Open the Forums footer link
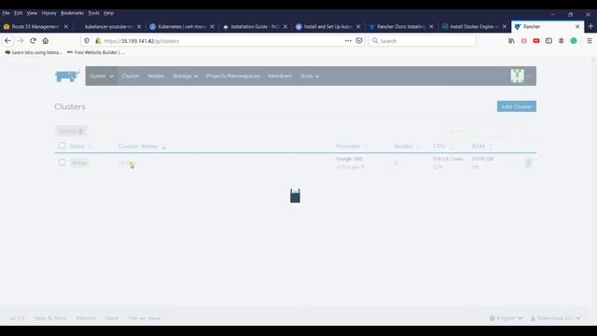The image size is (597, 336). click(x=86, y=318)
